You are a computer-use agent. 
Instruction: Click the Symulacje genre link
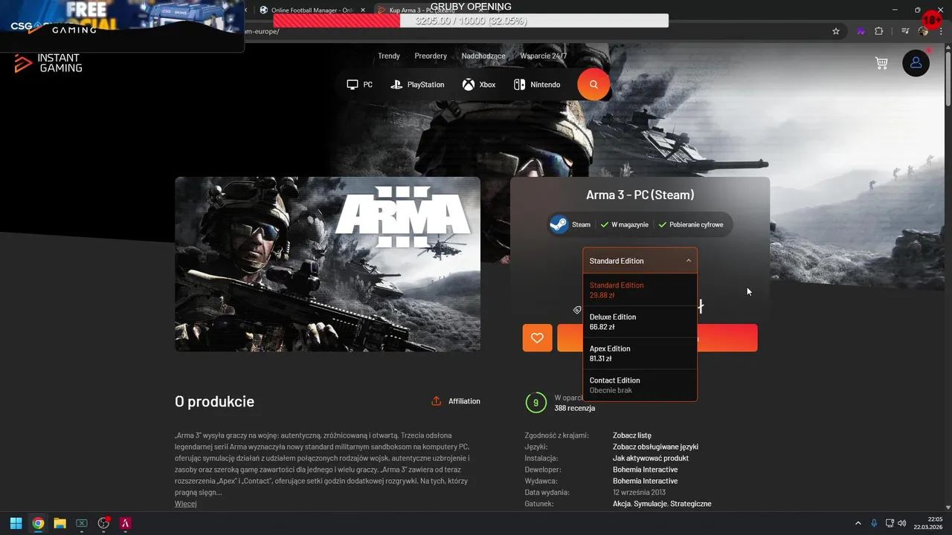click(649, 504)
